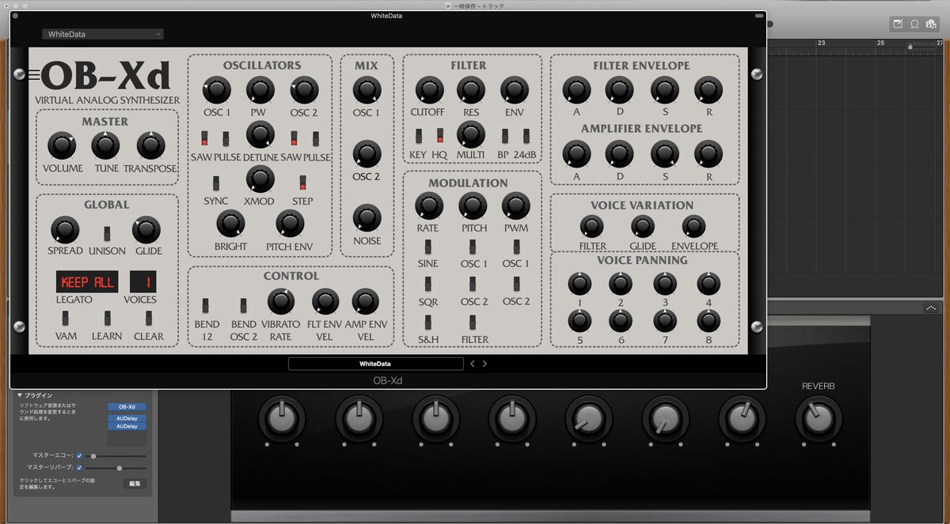Click the BRIGHT knob
The image size is (950, 524).
(x=230, y=224)
